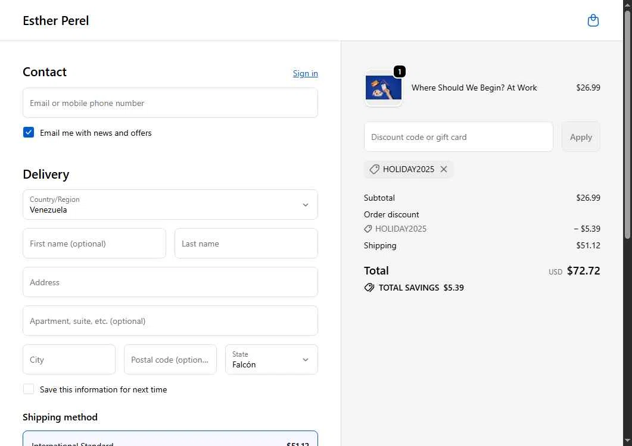The image size is (632, 446).
Task: Click the TOTAL SAVINGS $5.39 text
Action: click(x=421, y=288)
